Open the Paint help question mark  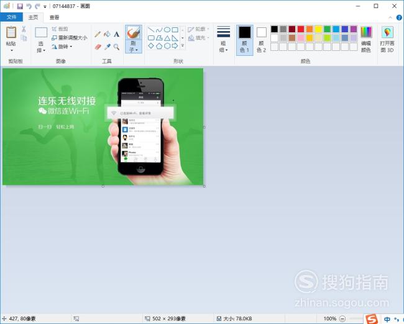pos(399,17)
